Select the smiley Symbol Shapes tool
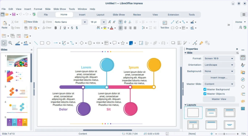Image resolution: width=248 pixels, height=136 pixels. [x=90, y=43]
